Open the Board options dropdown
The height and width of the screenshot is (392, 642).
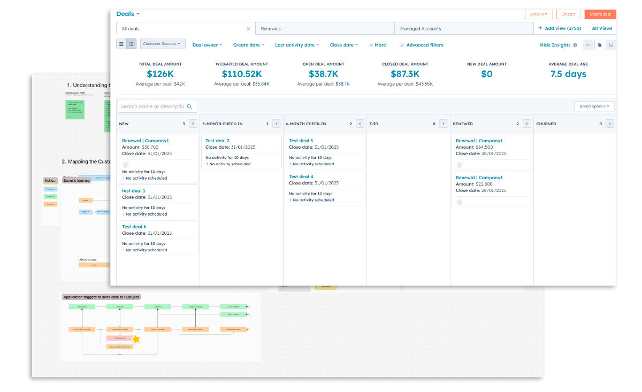point(594,106)
